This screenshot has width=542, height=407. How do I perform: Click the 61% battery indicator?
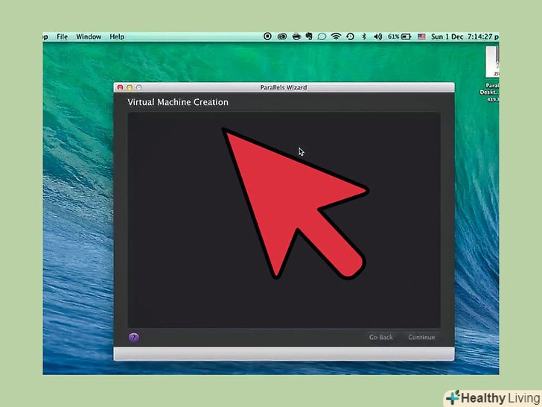(399, 37)
